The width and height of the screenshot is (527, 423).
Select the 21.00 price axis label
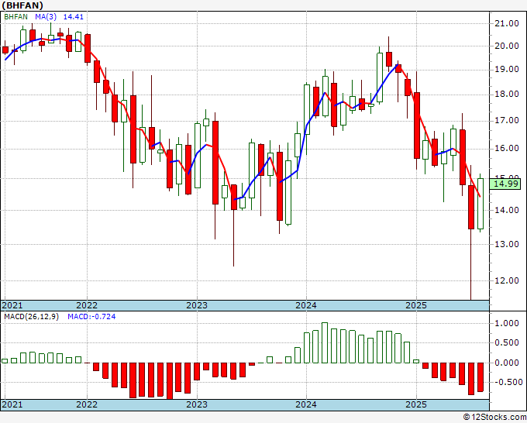click(507, 23)
